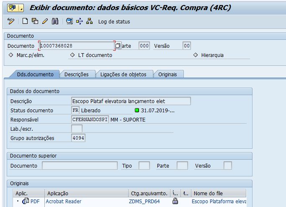Click the Documento superior document field
Viewport: 286px width, 207px height.
(80, 166)
